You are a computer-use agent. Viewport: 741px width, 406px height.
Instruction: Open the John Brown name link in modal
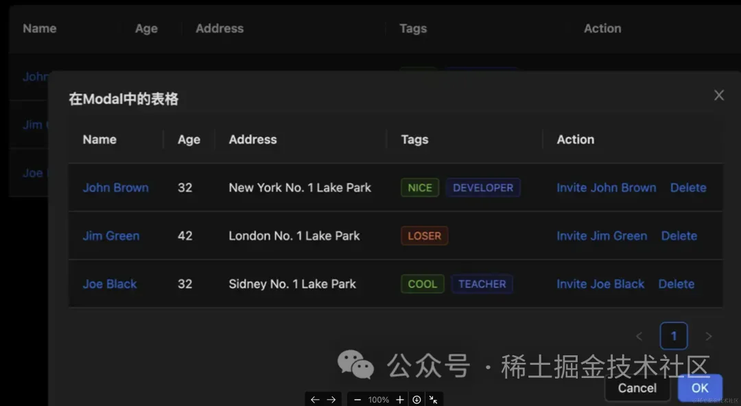coord(116,188)
